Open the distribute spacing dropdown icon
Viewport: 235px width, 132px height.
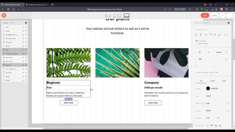point(226,35)
